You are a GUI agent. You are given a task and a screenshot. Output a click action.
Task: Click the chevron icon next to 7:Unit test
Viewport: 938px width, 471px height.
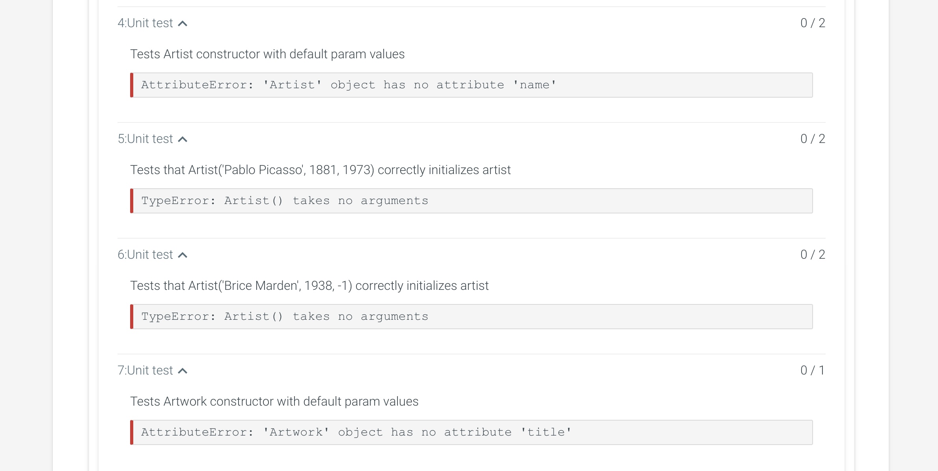pyautogui.click(x=183, y=371)
